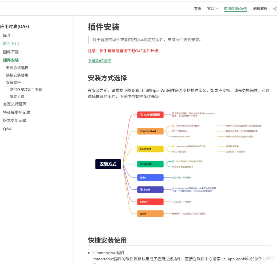Open the 刷机教程 navigation item
This screenshot has width=277, height=264.
coord(260,8)
